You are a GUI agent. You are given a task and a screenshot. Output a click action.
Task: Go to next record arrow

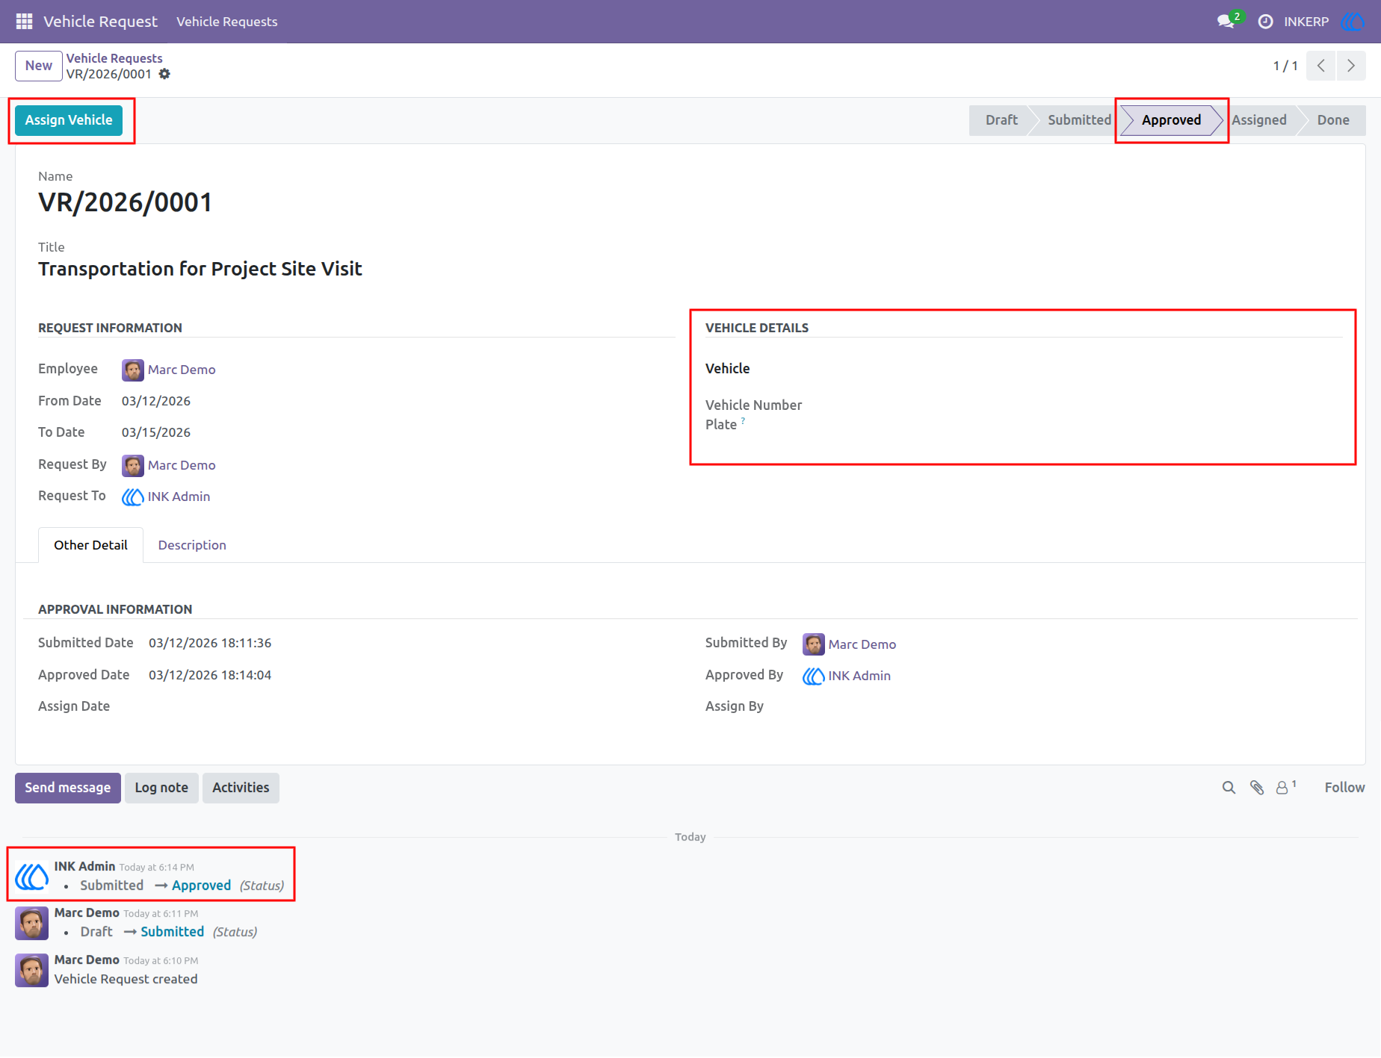tap(1351, 66)
